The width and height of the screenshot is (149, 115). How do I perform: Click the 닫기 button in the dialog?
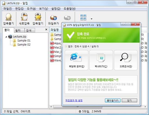[129, 100]
